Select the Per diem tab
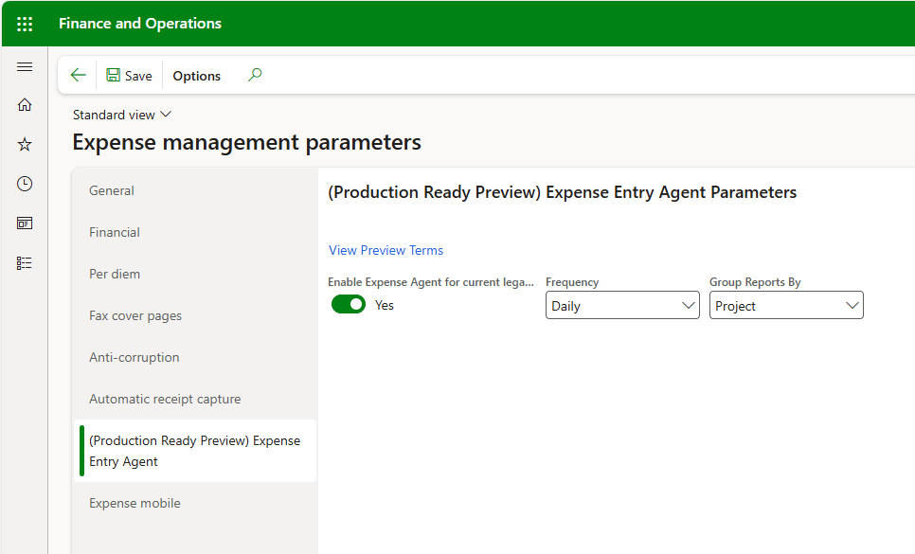The image size is (915, 554). point(115,274)
